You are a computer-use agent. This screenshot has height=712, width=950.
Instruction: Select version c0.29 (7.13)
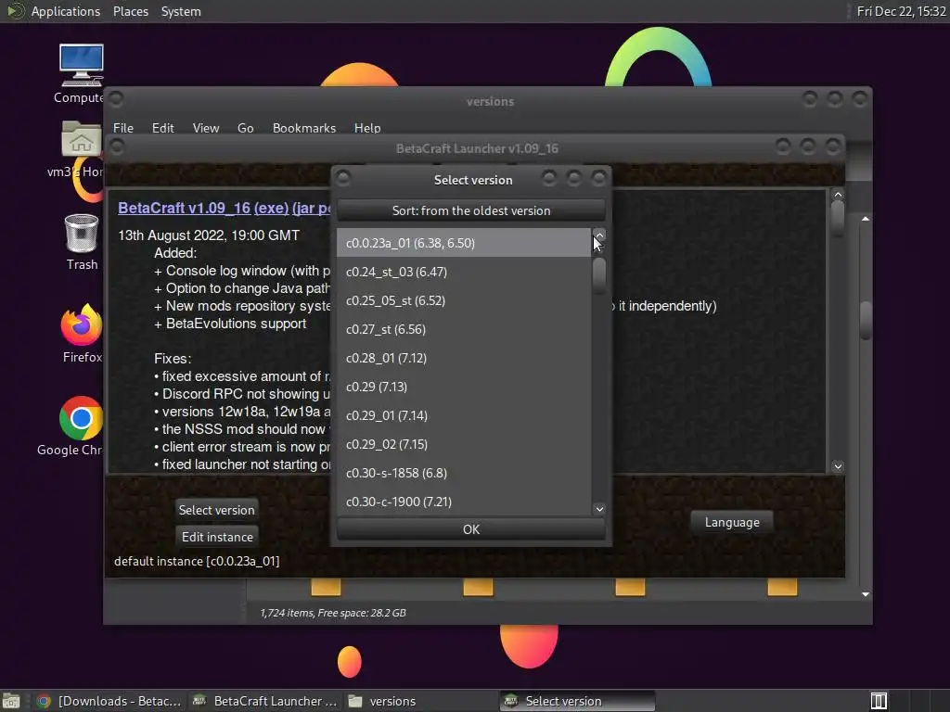464,387
